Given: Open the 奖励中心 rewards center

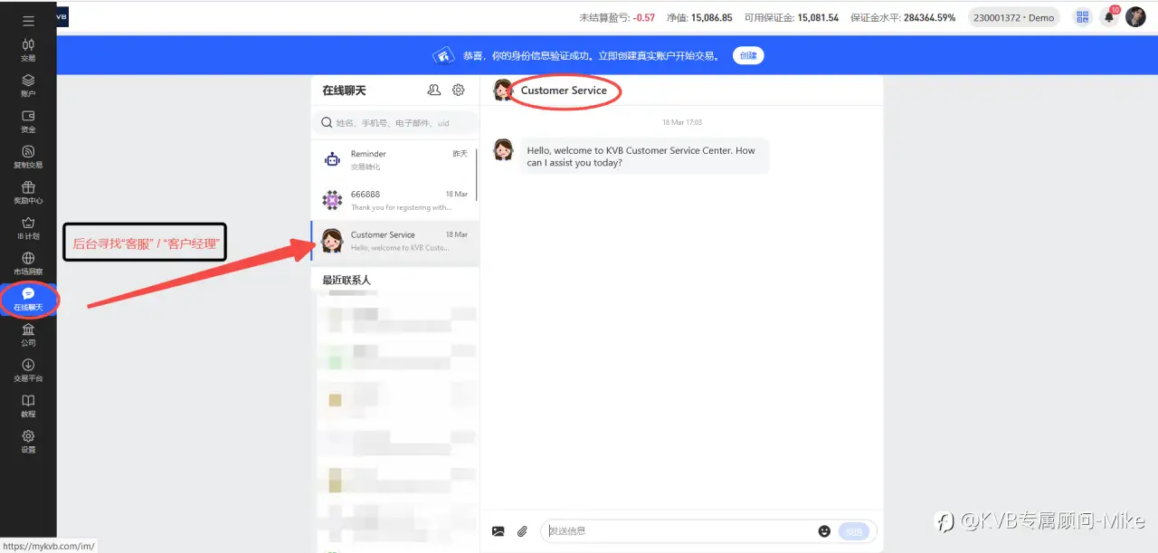Looking at the screenshot, I should [28, 192].
